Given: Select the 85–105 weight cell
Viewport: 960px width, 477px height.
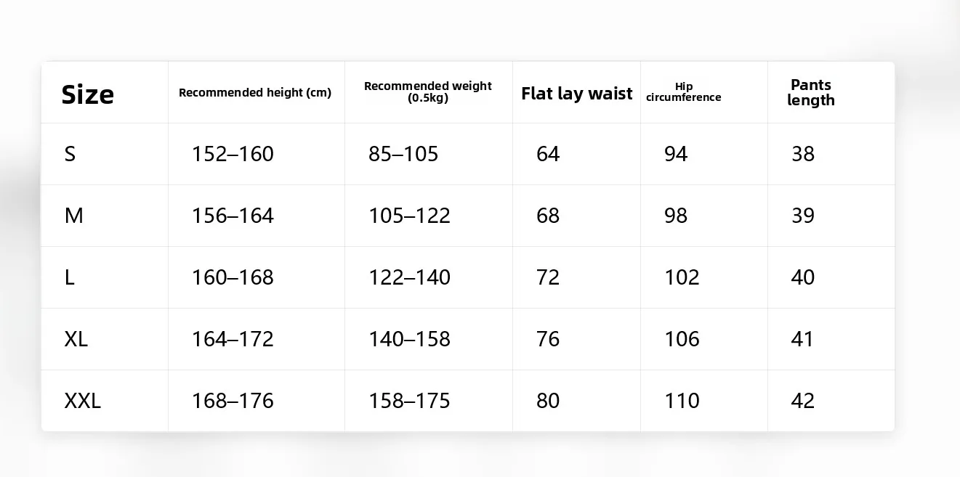Looking at the screenshot, I should pyautogui.click(x=403, y=154).
